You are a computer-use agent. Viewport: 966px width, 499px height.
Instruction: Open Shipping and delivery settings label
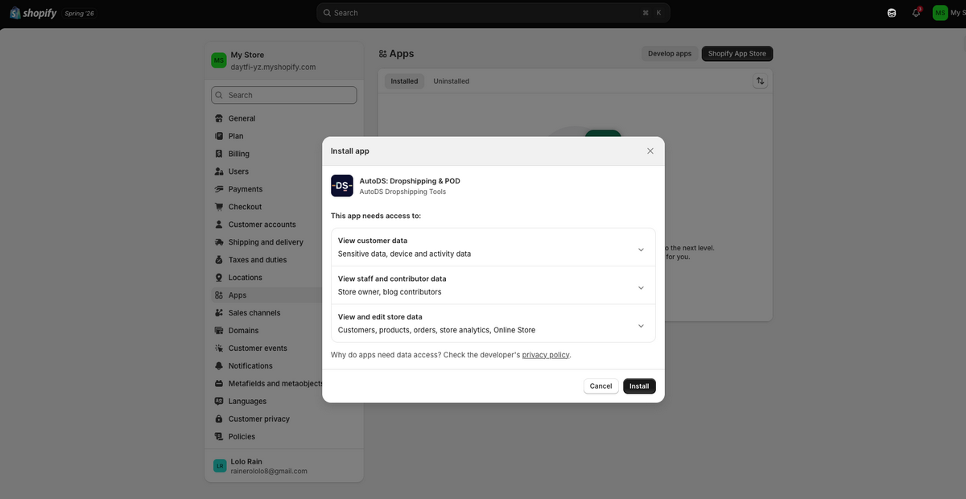click(266, 242)
